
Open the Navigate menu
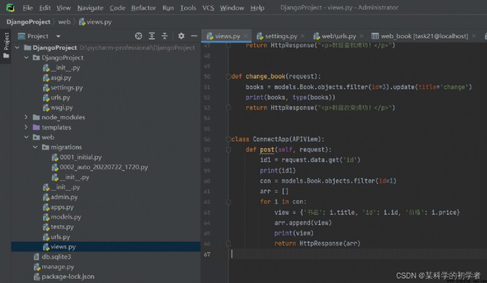tap(90, 8)
